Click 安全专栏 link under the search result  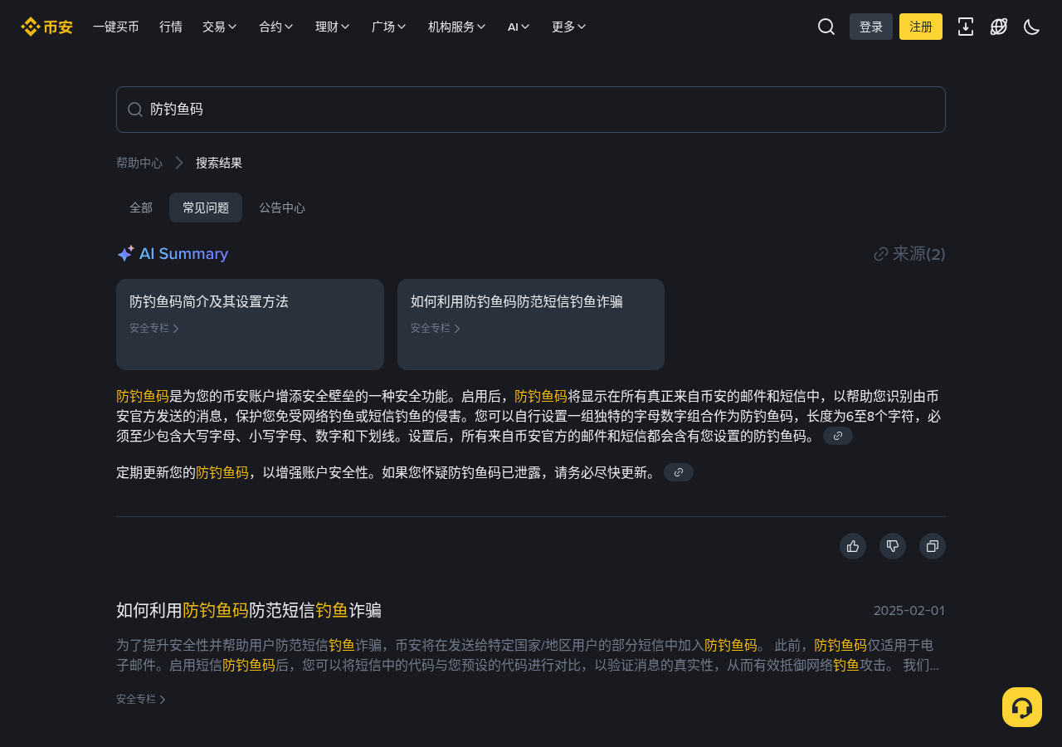(x=141, y=700)
